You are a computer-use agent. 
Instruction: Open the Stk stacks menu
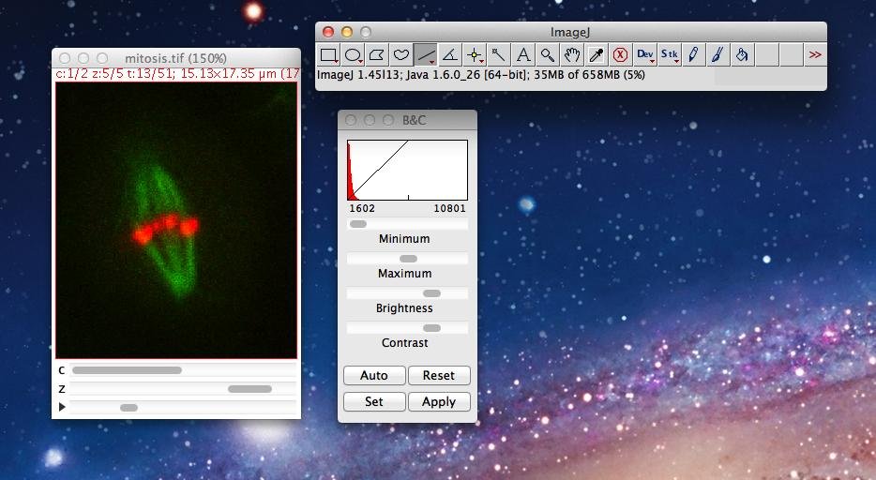[x=670, y=55]
